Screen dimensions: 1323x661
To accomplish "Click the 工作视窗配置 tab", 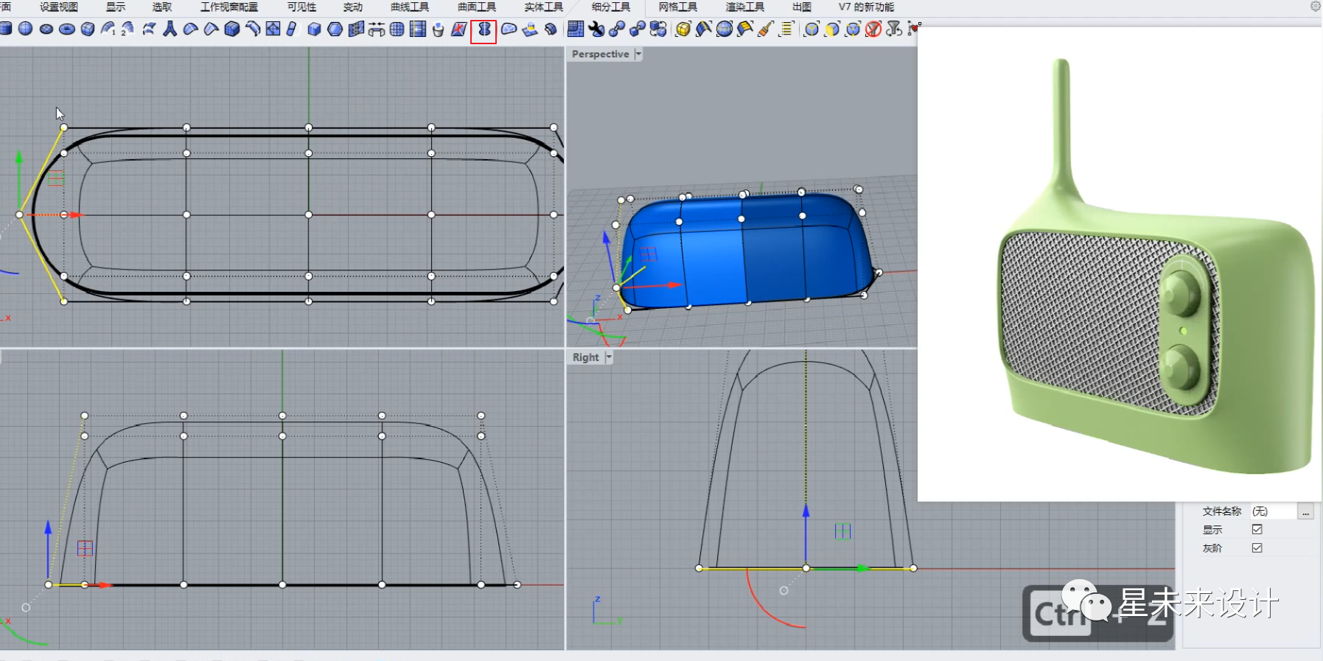I will pos(229,7).
